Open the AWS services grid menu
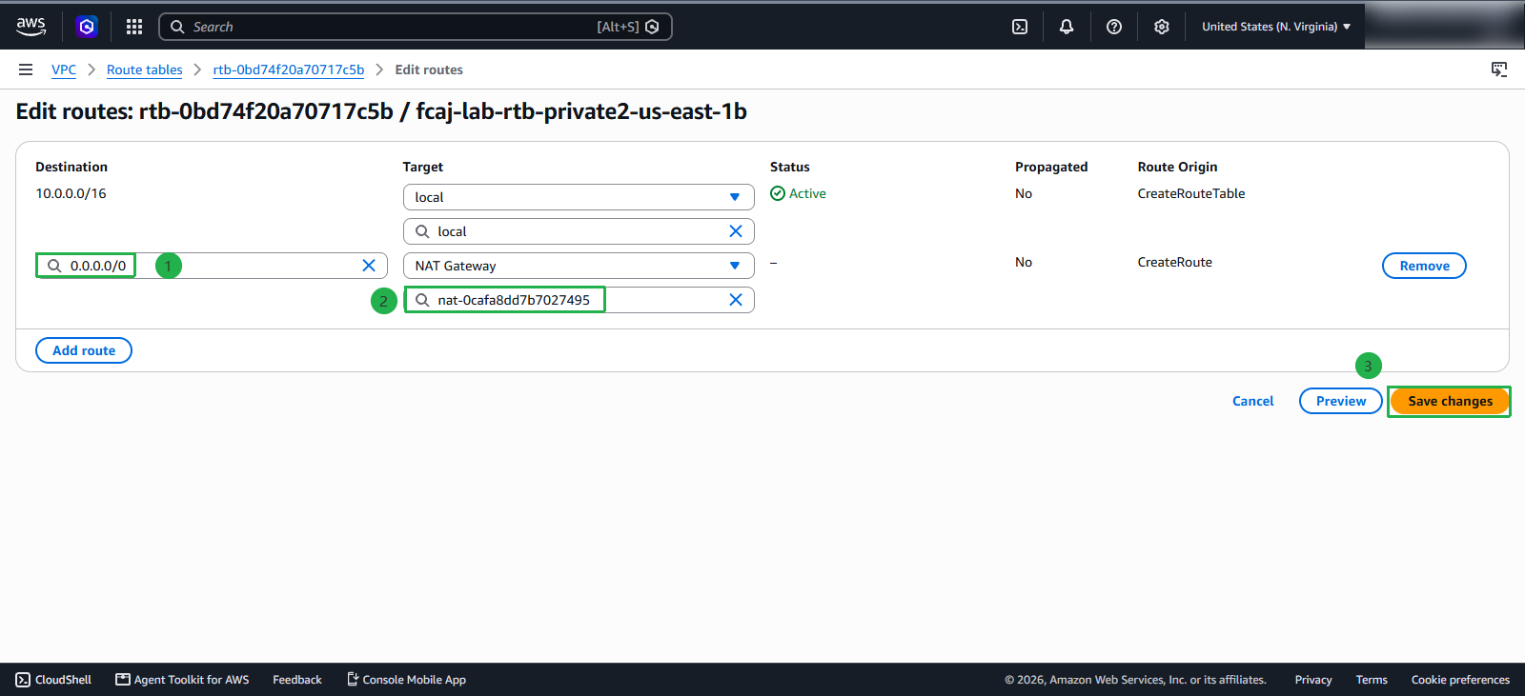The height and width of the screenshot is (696, 1525). pyautogui.click(x=134, y=27)
